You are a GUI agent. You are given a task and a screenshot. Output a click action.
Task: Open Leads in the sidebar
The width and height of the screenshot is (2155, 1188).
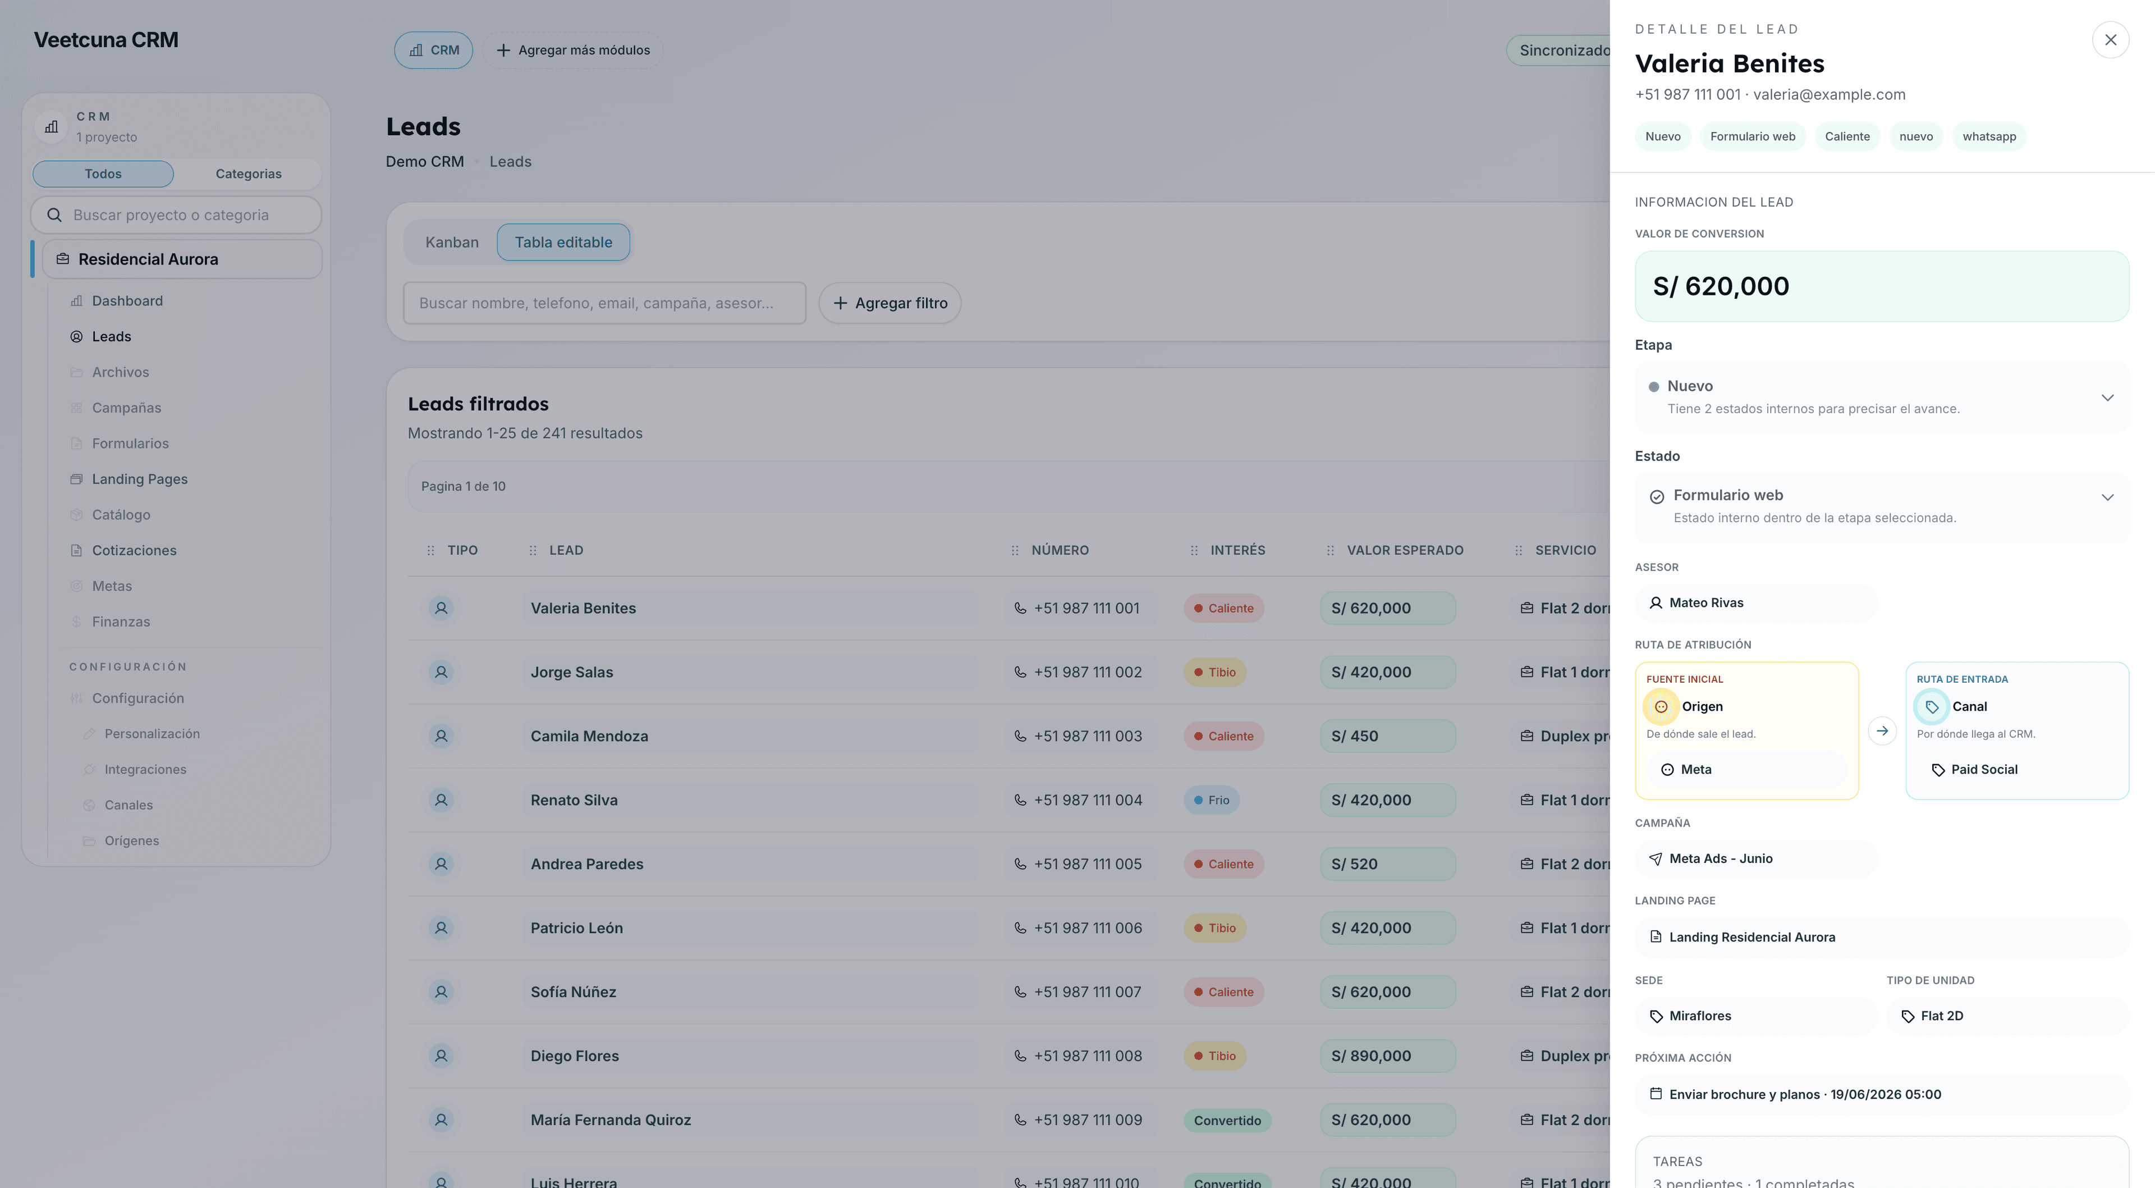pyautogui.click(x=111, y=336)
